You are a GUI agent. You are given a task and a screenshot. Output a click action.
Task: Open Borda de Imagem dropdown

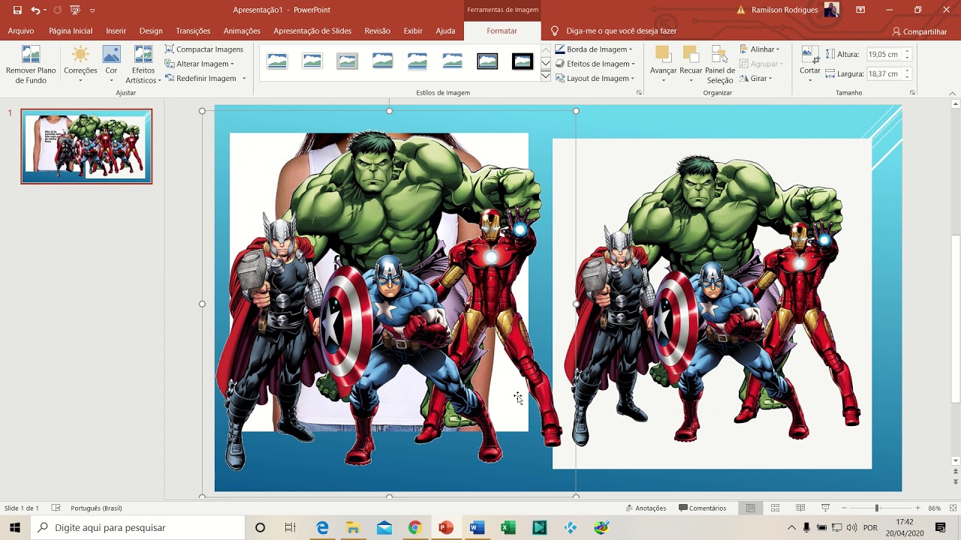click(594, 49)
